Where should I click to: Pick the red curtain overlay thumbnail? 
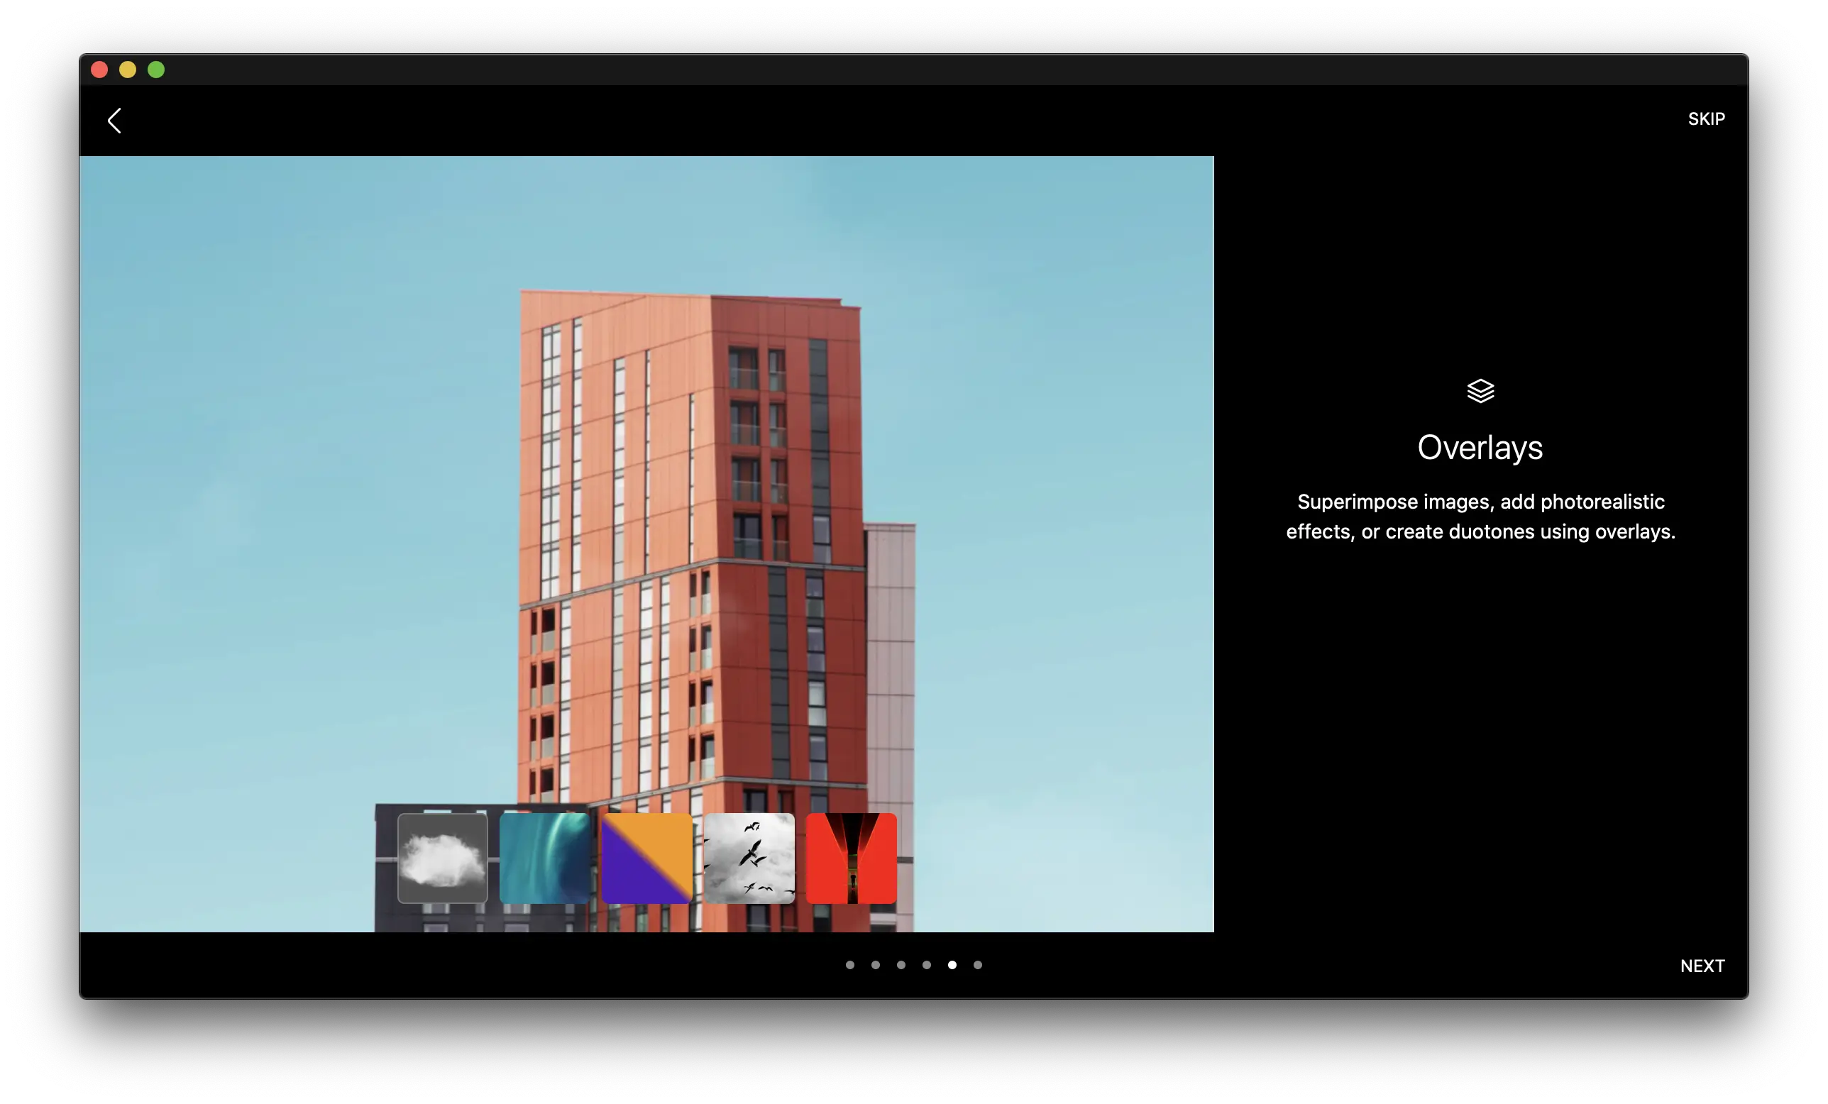click(851, 859)
